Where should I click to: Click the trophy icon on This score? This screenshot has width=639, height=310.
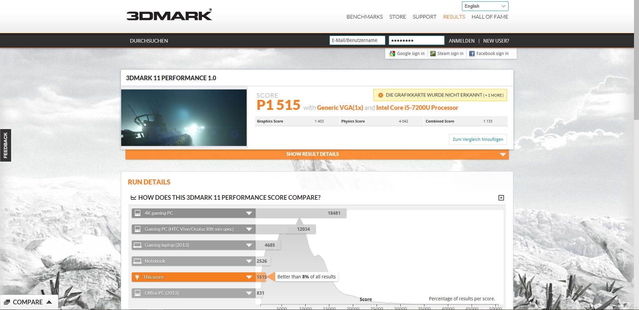pyautogui.click(x=137, y=277)
